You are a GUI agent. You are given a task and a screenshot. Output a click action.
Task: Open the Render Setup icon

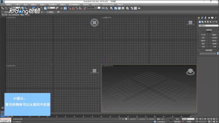(x=132, y=8)
